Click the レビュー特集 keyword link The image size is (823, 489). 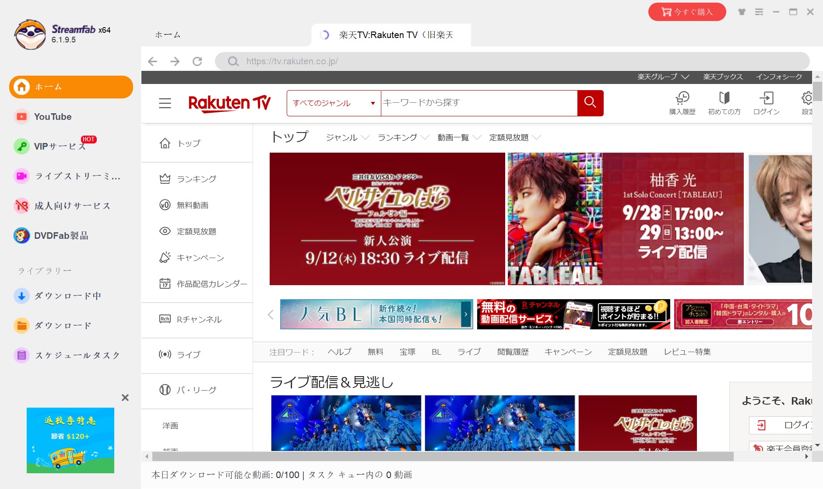[x=687, y=352]
